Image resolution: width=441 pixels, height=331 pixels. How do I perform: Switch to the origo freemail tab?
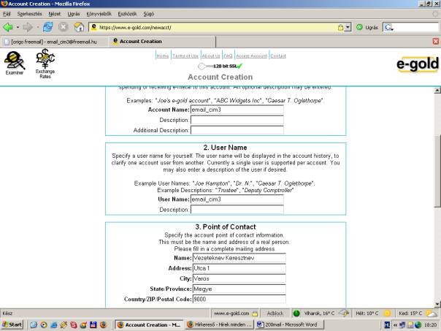[51, 42]
